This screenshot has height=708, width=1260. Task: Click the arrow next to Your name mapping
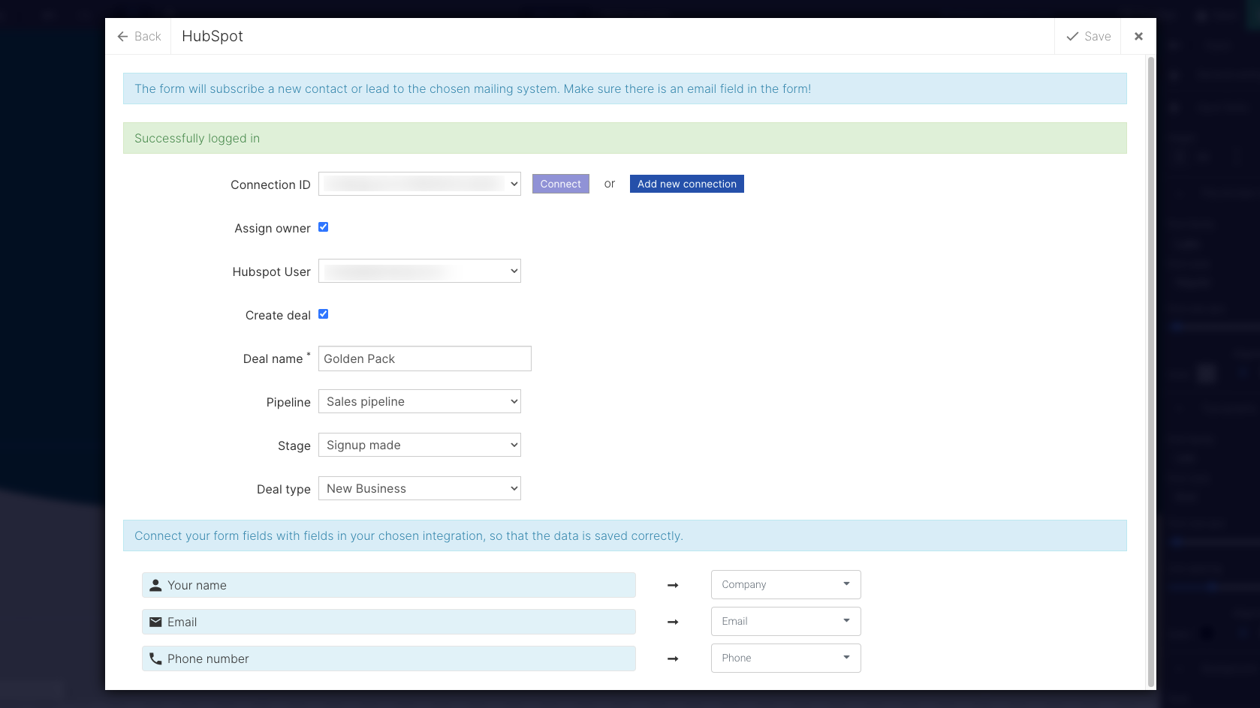tap(673, 586)
